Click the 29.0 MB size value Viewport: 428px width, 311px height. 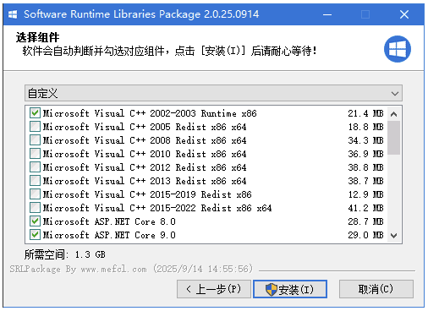coord(365,235)
